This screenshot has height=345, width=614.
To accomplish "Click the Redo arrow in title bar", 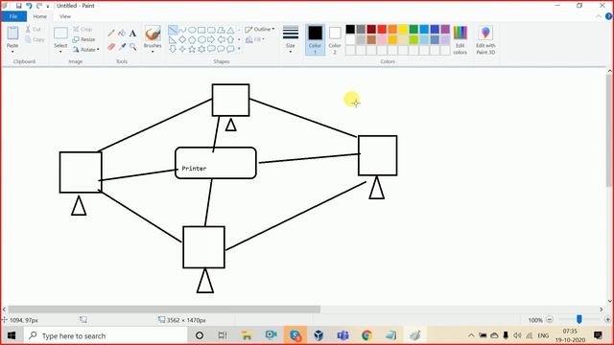I will click(x=38, y=6).
